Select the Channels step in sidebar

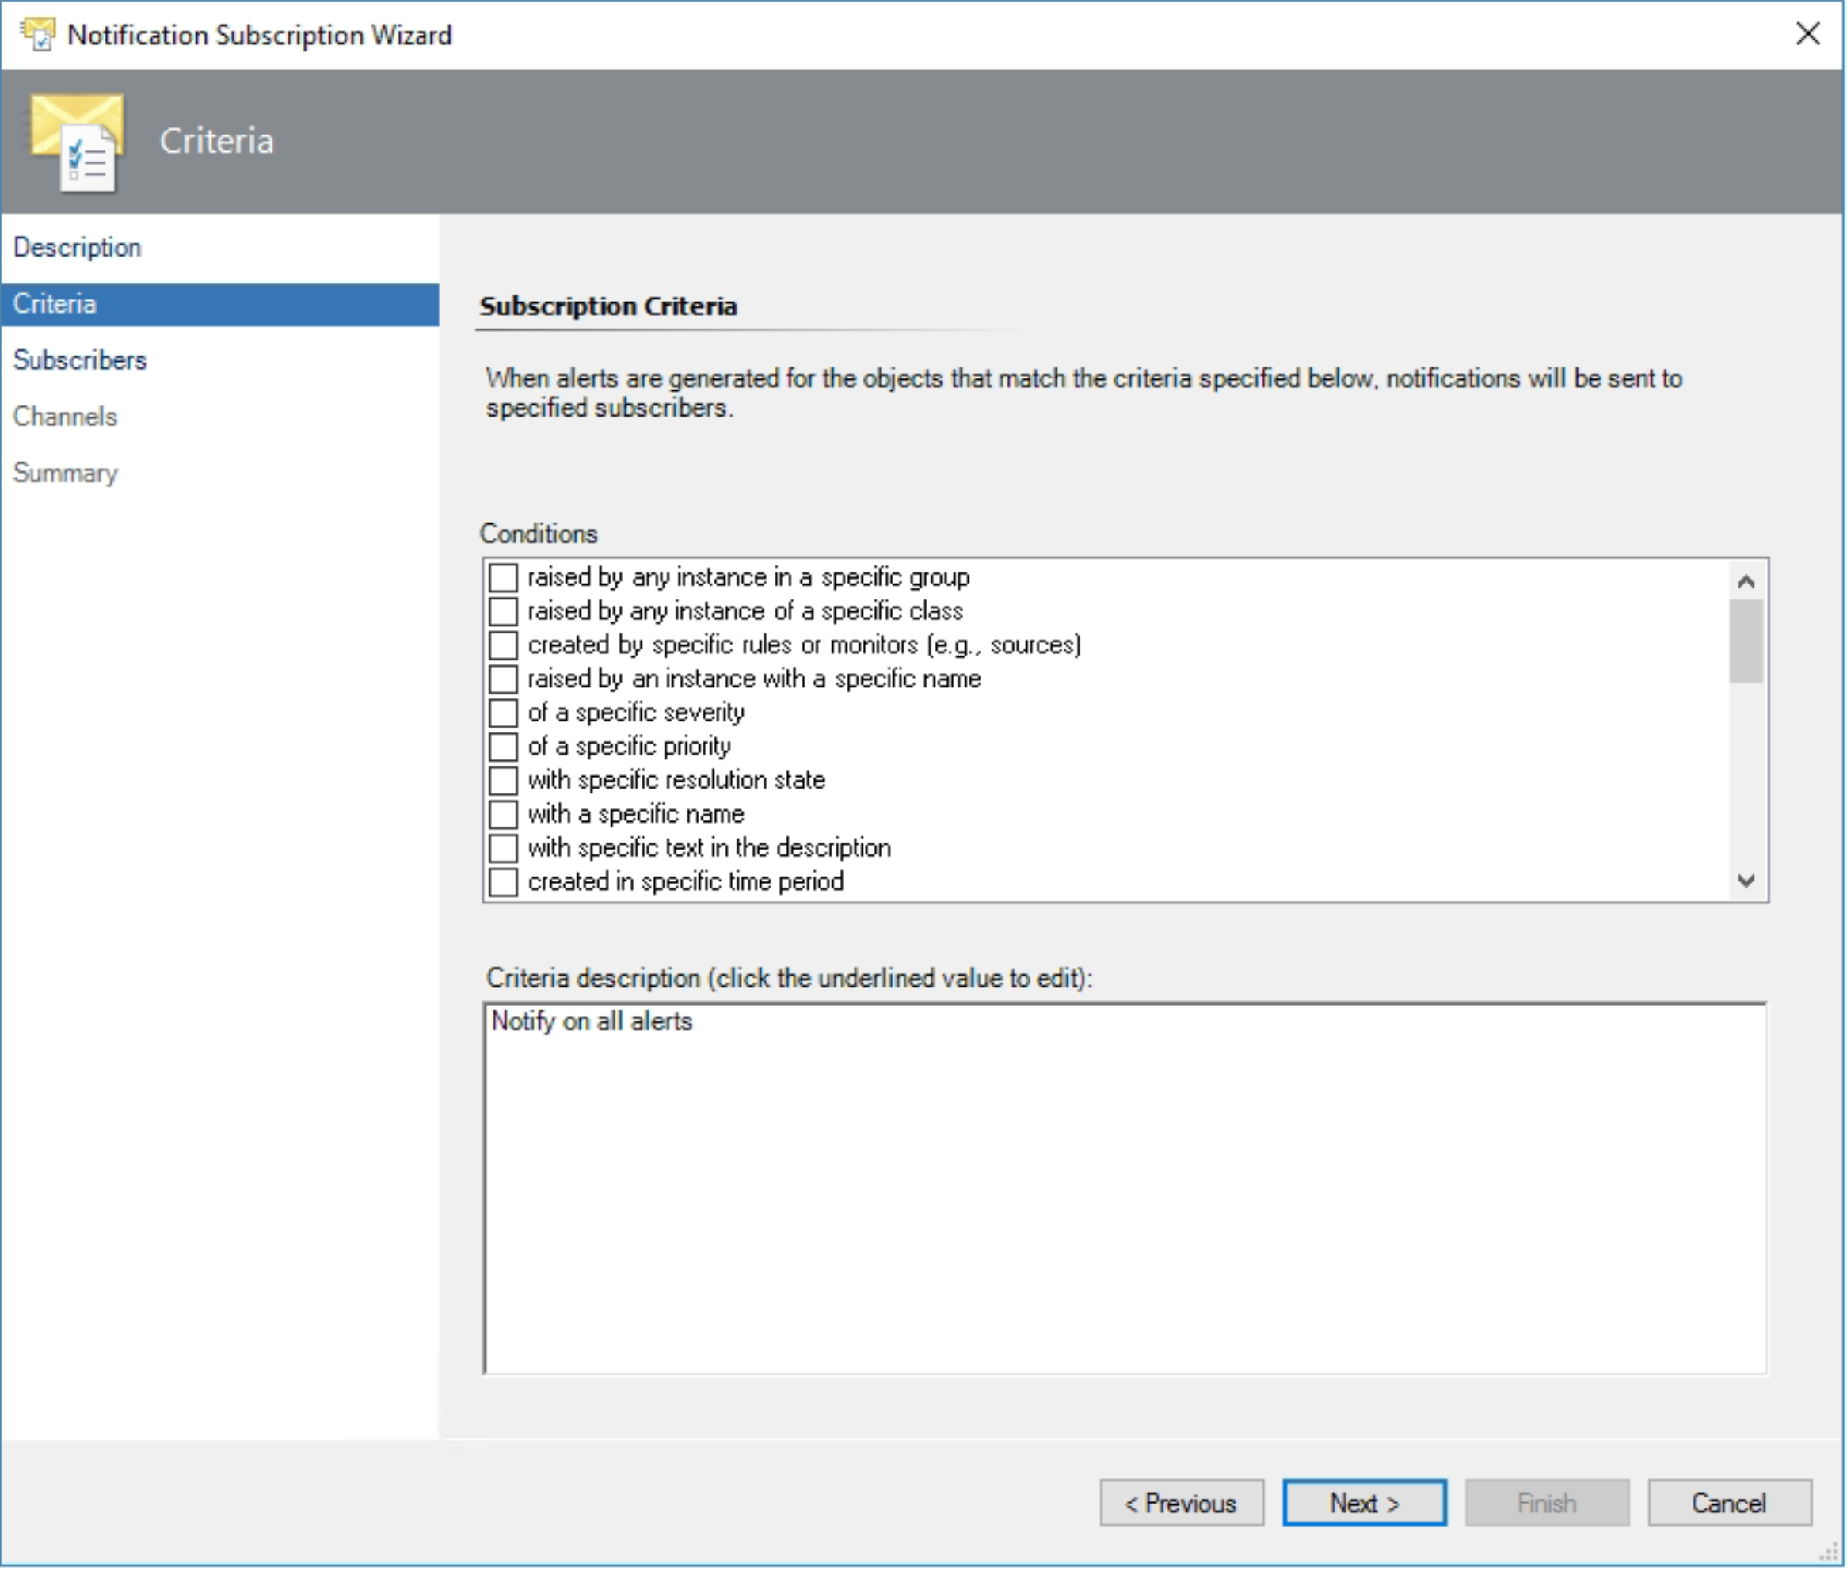click(x=65, y=416)
